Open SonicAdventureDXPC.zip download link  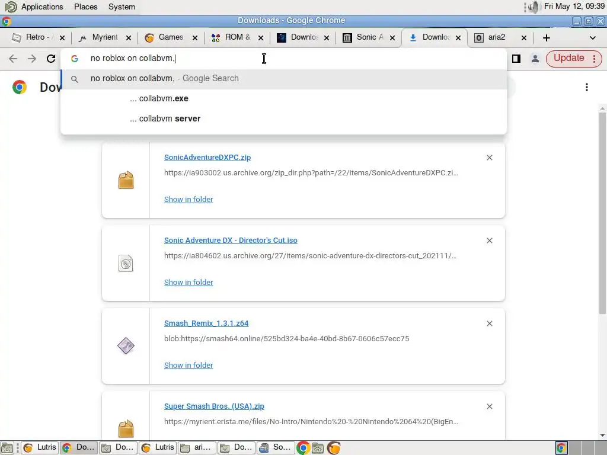(x=207, y=158)
